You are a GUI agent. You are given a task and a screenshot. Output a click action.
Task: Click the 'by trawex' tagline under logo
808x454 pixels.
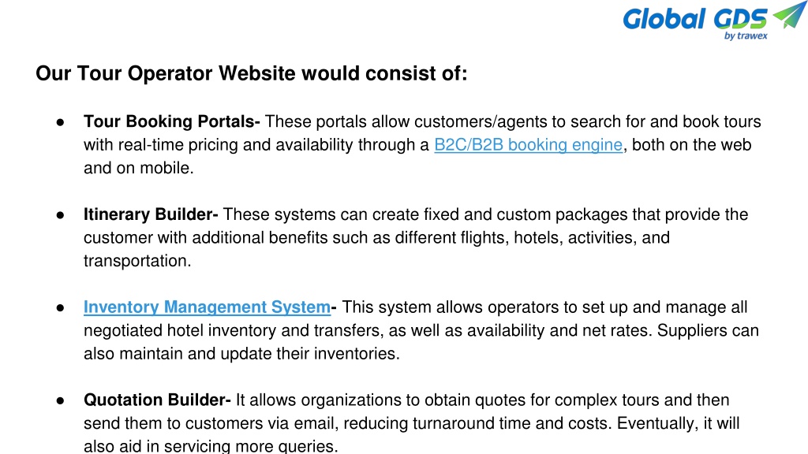pos(746,35)
